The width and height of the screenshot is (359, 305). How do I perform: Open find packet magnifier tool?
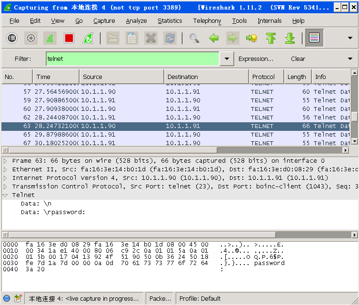pos(194,38)
